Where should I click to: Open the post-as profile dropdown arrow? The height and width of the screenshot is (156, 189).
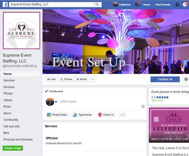(56, 102)
